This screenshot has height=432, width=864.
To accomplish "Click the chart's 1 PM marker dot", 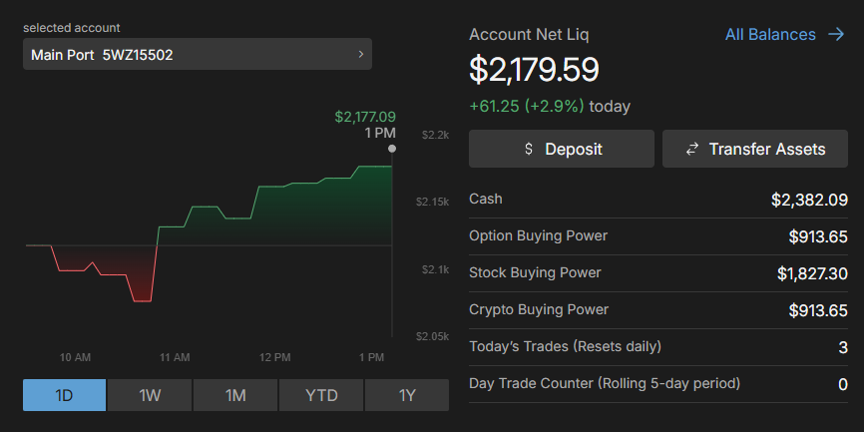I will click(x=392, y=149).
